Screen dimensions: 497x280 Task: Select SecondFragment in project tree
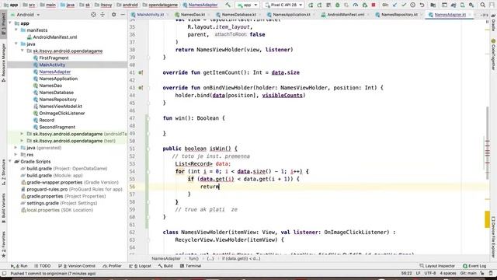[x=57, y=127]
